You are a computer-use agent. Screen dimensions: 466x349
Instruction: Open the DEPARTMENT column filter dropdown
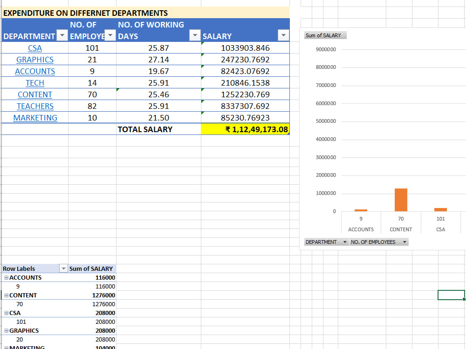click(x=62, y=35)
